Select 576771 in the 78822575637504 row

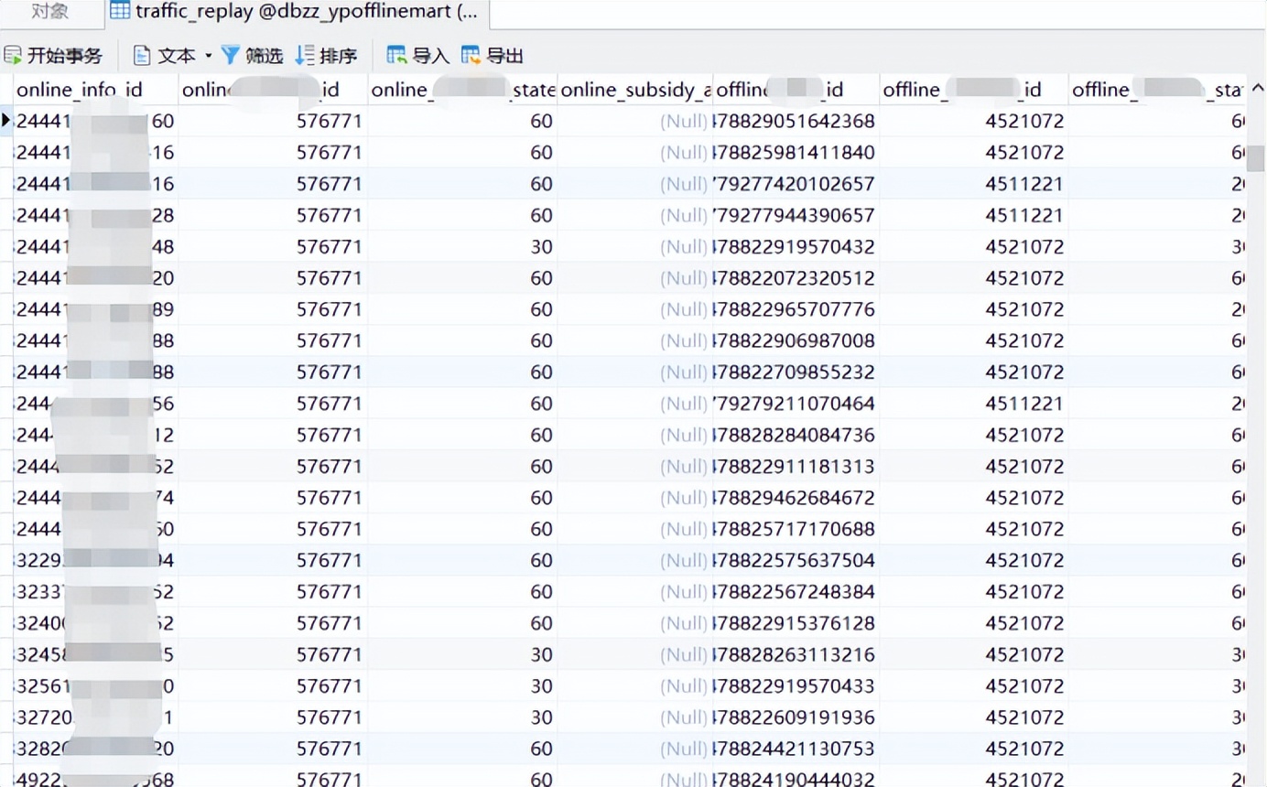[273, 560]
